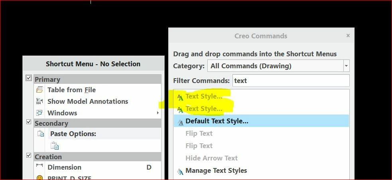392x180 pixels.
Task: Click the Default Text Style icon
Action: 181,122
